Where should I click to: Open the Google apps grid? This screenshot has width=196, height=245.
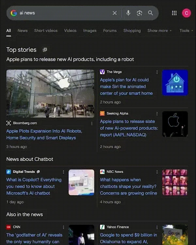174,13
